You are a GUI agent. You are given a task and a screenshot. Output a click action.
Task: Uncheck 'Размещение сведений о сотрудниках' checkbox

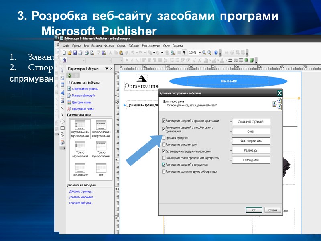[164, 165]
